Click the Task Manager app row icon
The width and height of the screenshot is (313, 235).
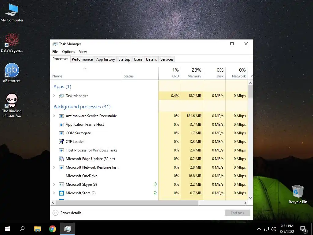61,96
